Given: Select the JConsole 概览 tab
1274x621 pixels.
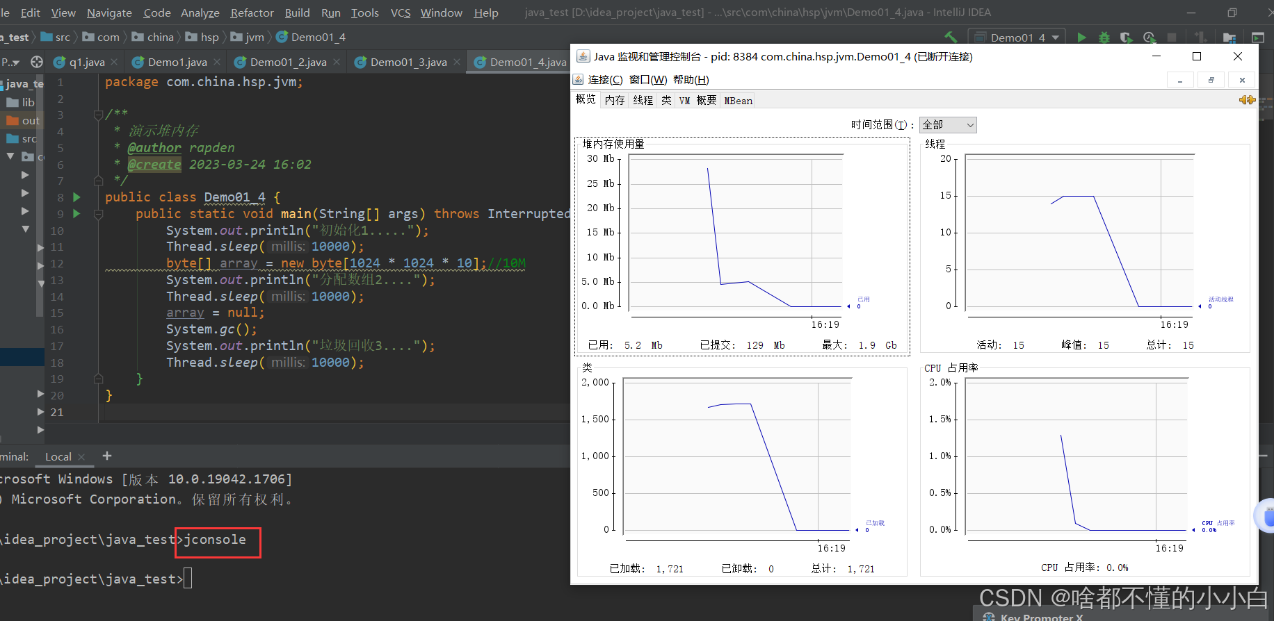Looking at the screenshot, I should 586,99.
